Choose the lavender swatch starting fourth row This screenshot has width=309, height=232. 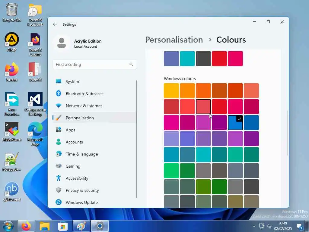click(x=171, y=139)
